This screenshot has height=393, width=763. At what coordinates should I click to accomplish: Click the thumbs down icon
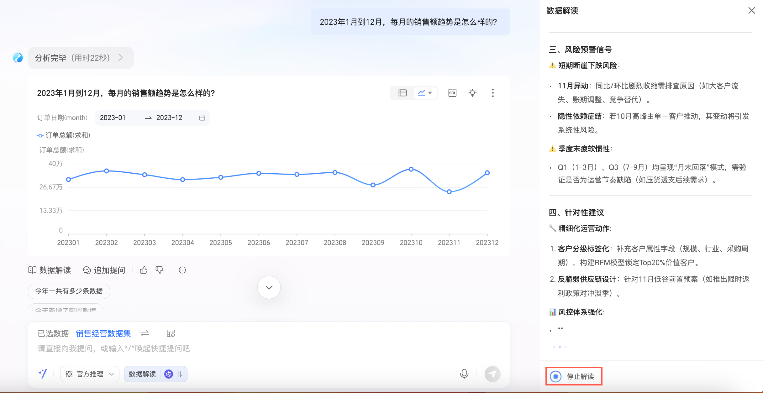tap(159, 270)
